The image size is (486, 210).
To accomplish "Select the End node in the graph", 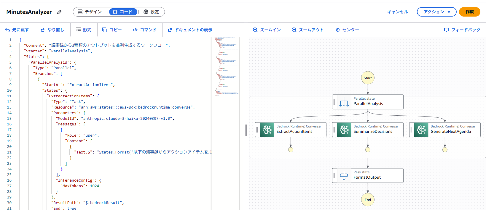I will point(368,200).
